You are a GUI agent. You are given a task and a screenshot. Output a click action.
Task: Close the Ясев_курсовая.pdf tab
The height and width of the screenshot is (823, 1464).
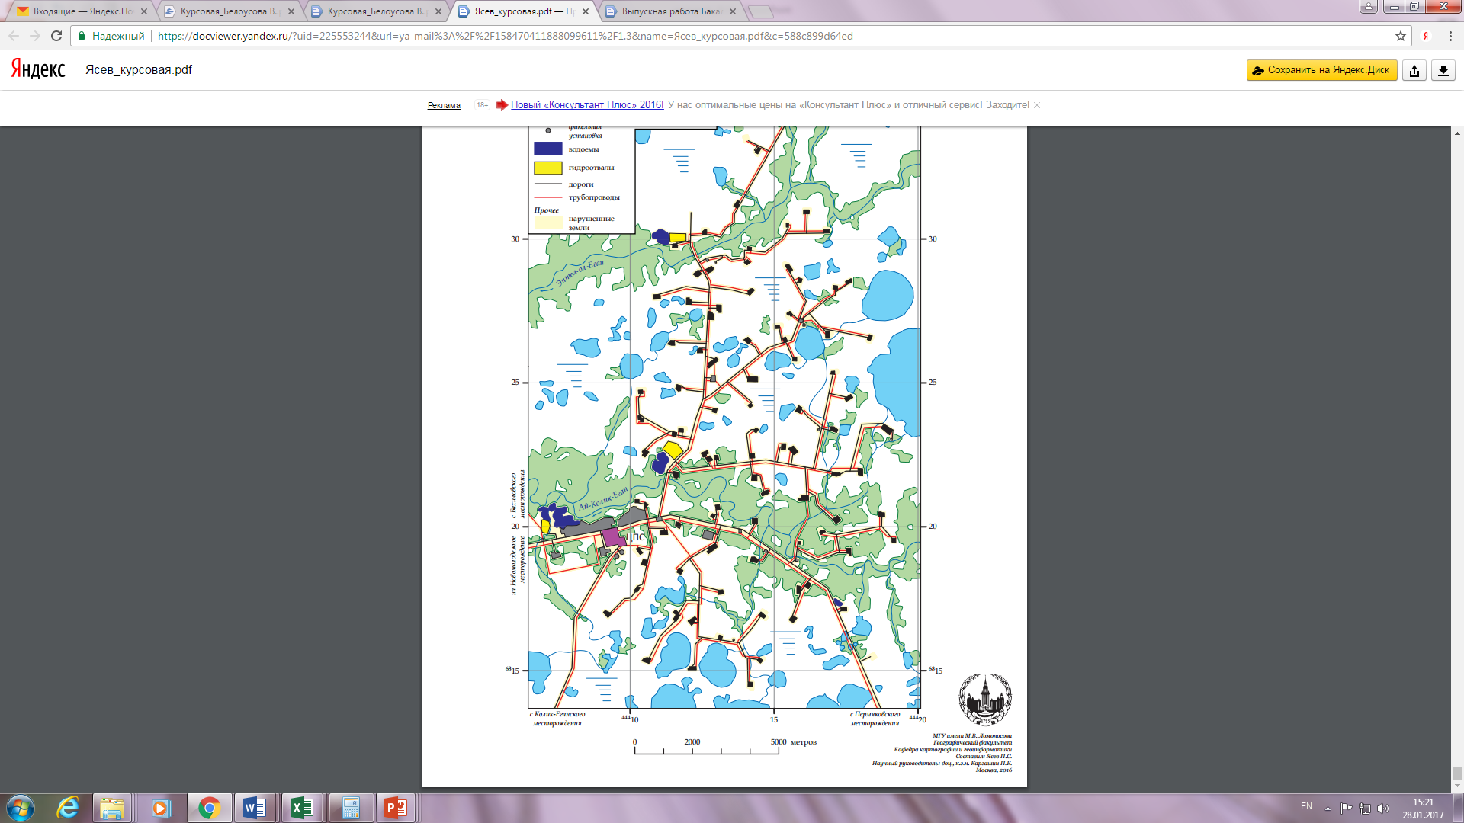tap(586, 11)
